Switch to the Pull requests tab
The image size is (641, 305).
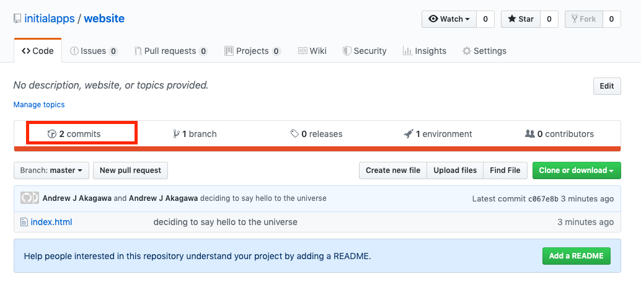171,51
